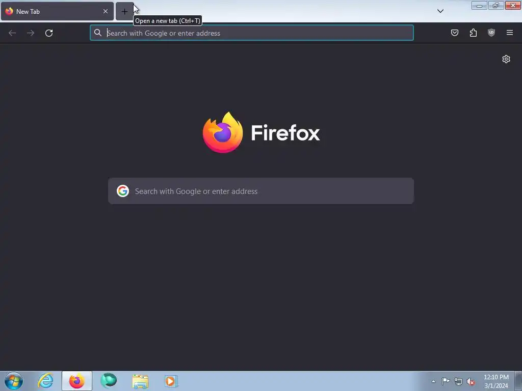
Task: Click the Google logo in search box
Action: click(123, 191)
